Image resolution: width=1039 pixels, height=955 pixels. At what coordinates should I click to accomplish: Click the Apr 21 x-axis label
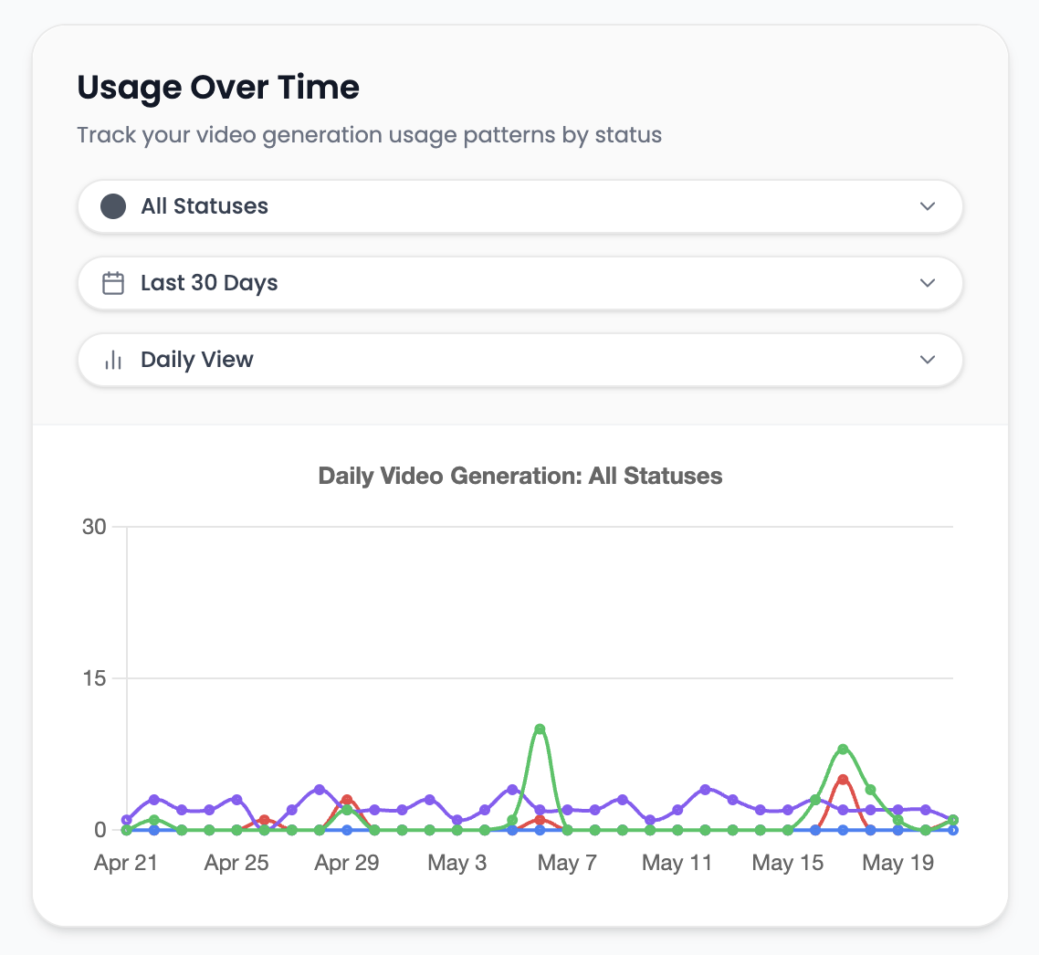[126, 863]
